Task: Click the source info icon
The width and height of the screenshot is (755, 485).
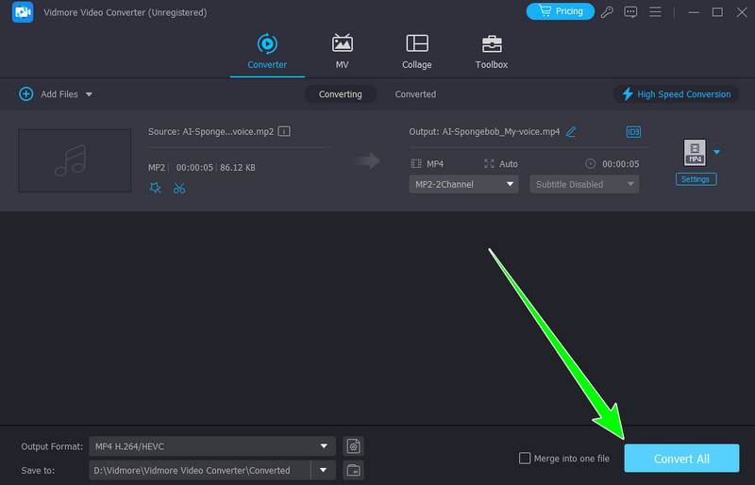Action: pos(283,131)
